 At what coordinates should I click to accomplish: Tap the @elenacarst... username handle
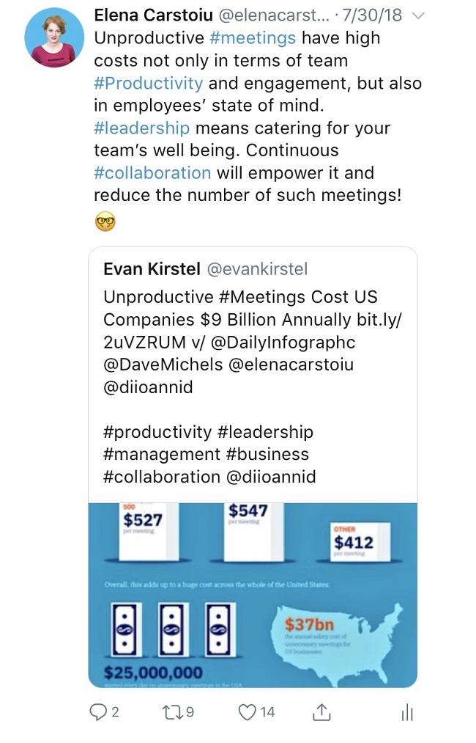pos(271,15)
